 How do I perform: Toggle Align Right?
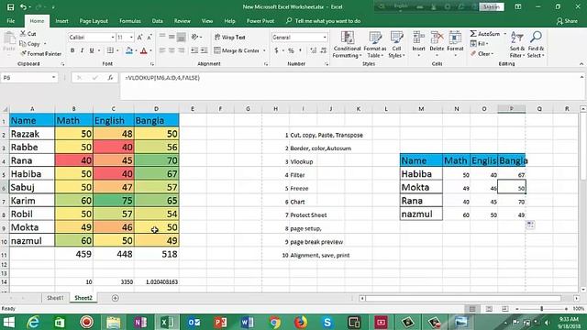[x=182, y=50]
